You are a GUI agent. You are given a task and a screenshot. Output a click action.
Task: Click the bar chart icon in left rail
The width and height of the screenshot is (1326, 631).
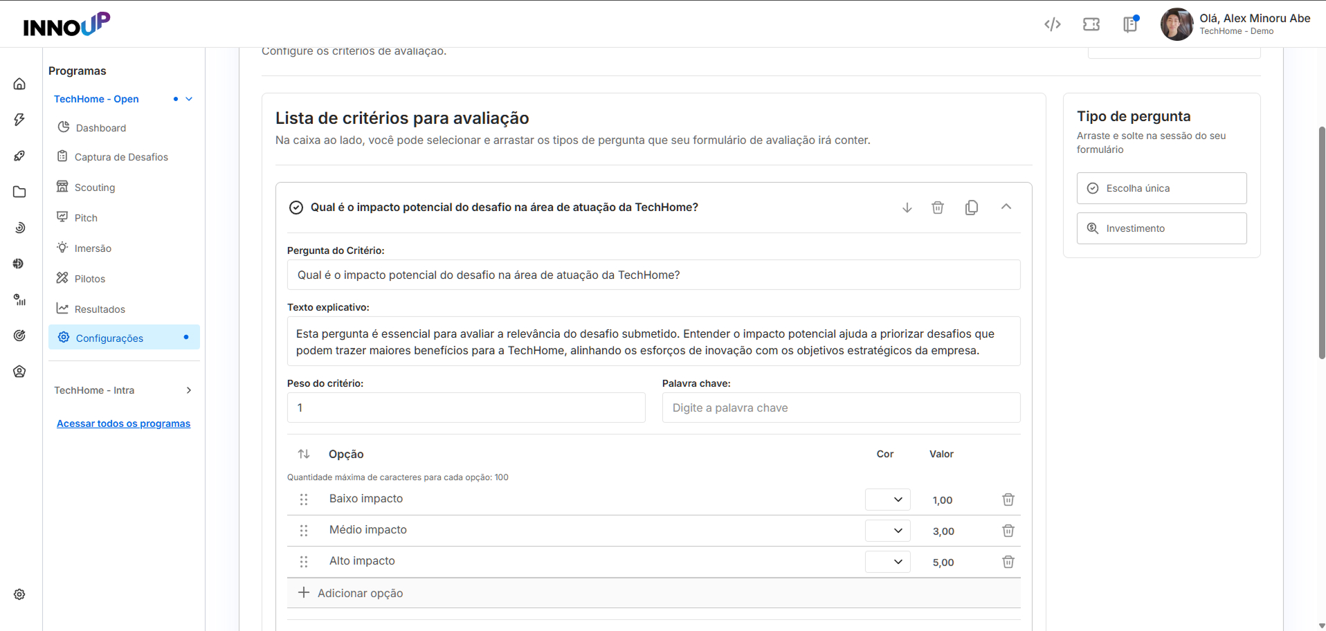[x=19, y=300]
